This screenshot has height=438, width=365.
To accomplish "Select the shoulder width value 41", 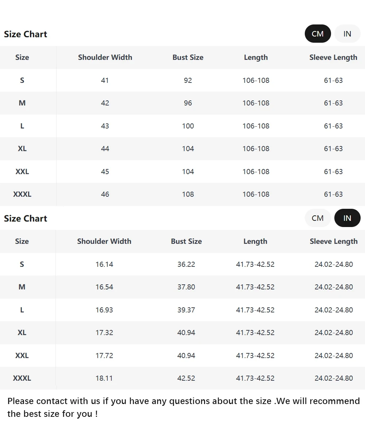I will click(105, 80).
